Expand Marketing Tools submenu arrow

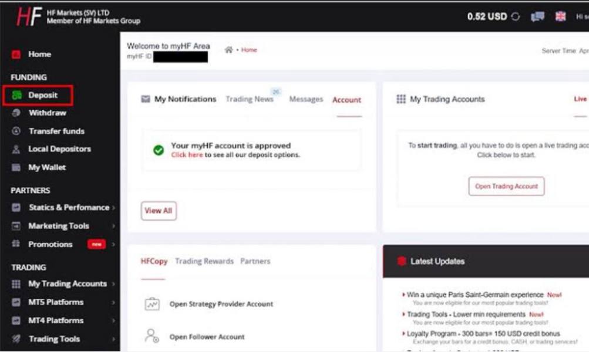113,226
